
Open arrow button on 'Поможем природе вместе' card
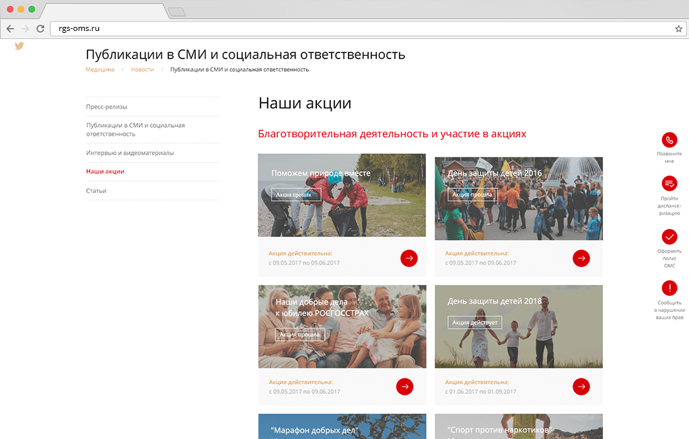[x=408, y=258]
